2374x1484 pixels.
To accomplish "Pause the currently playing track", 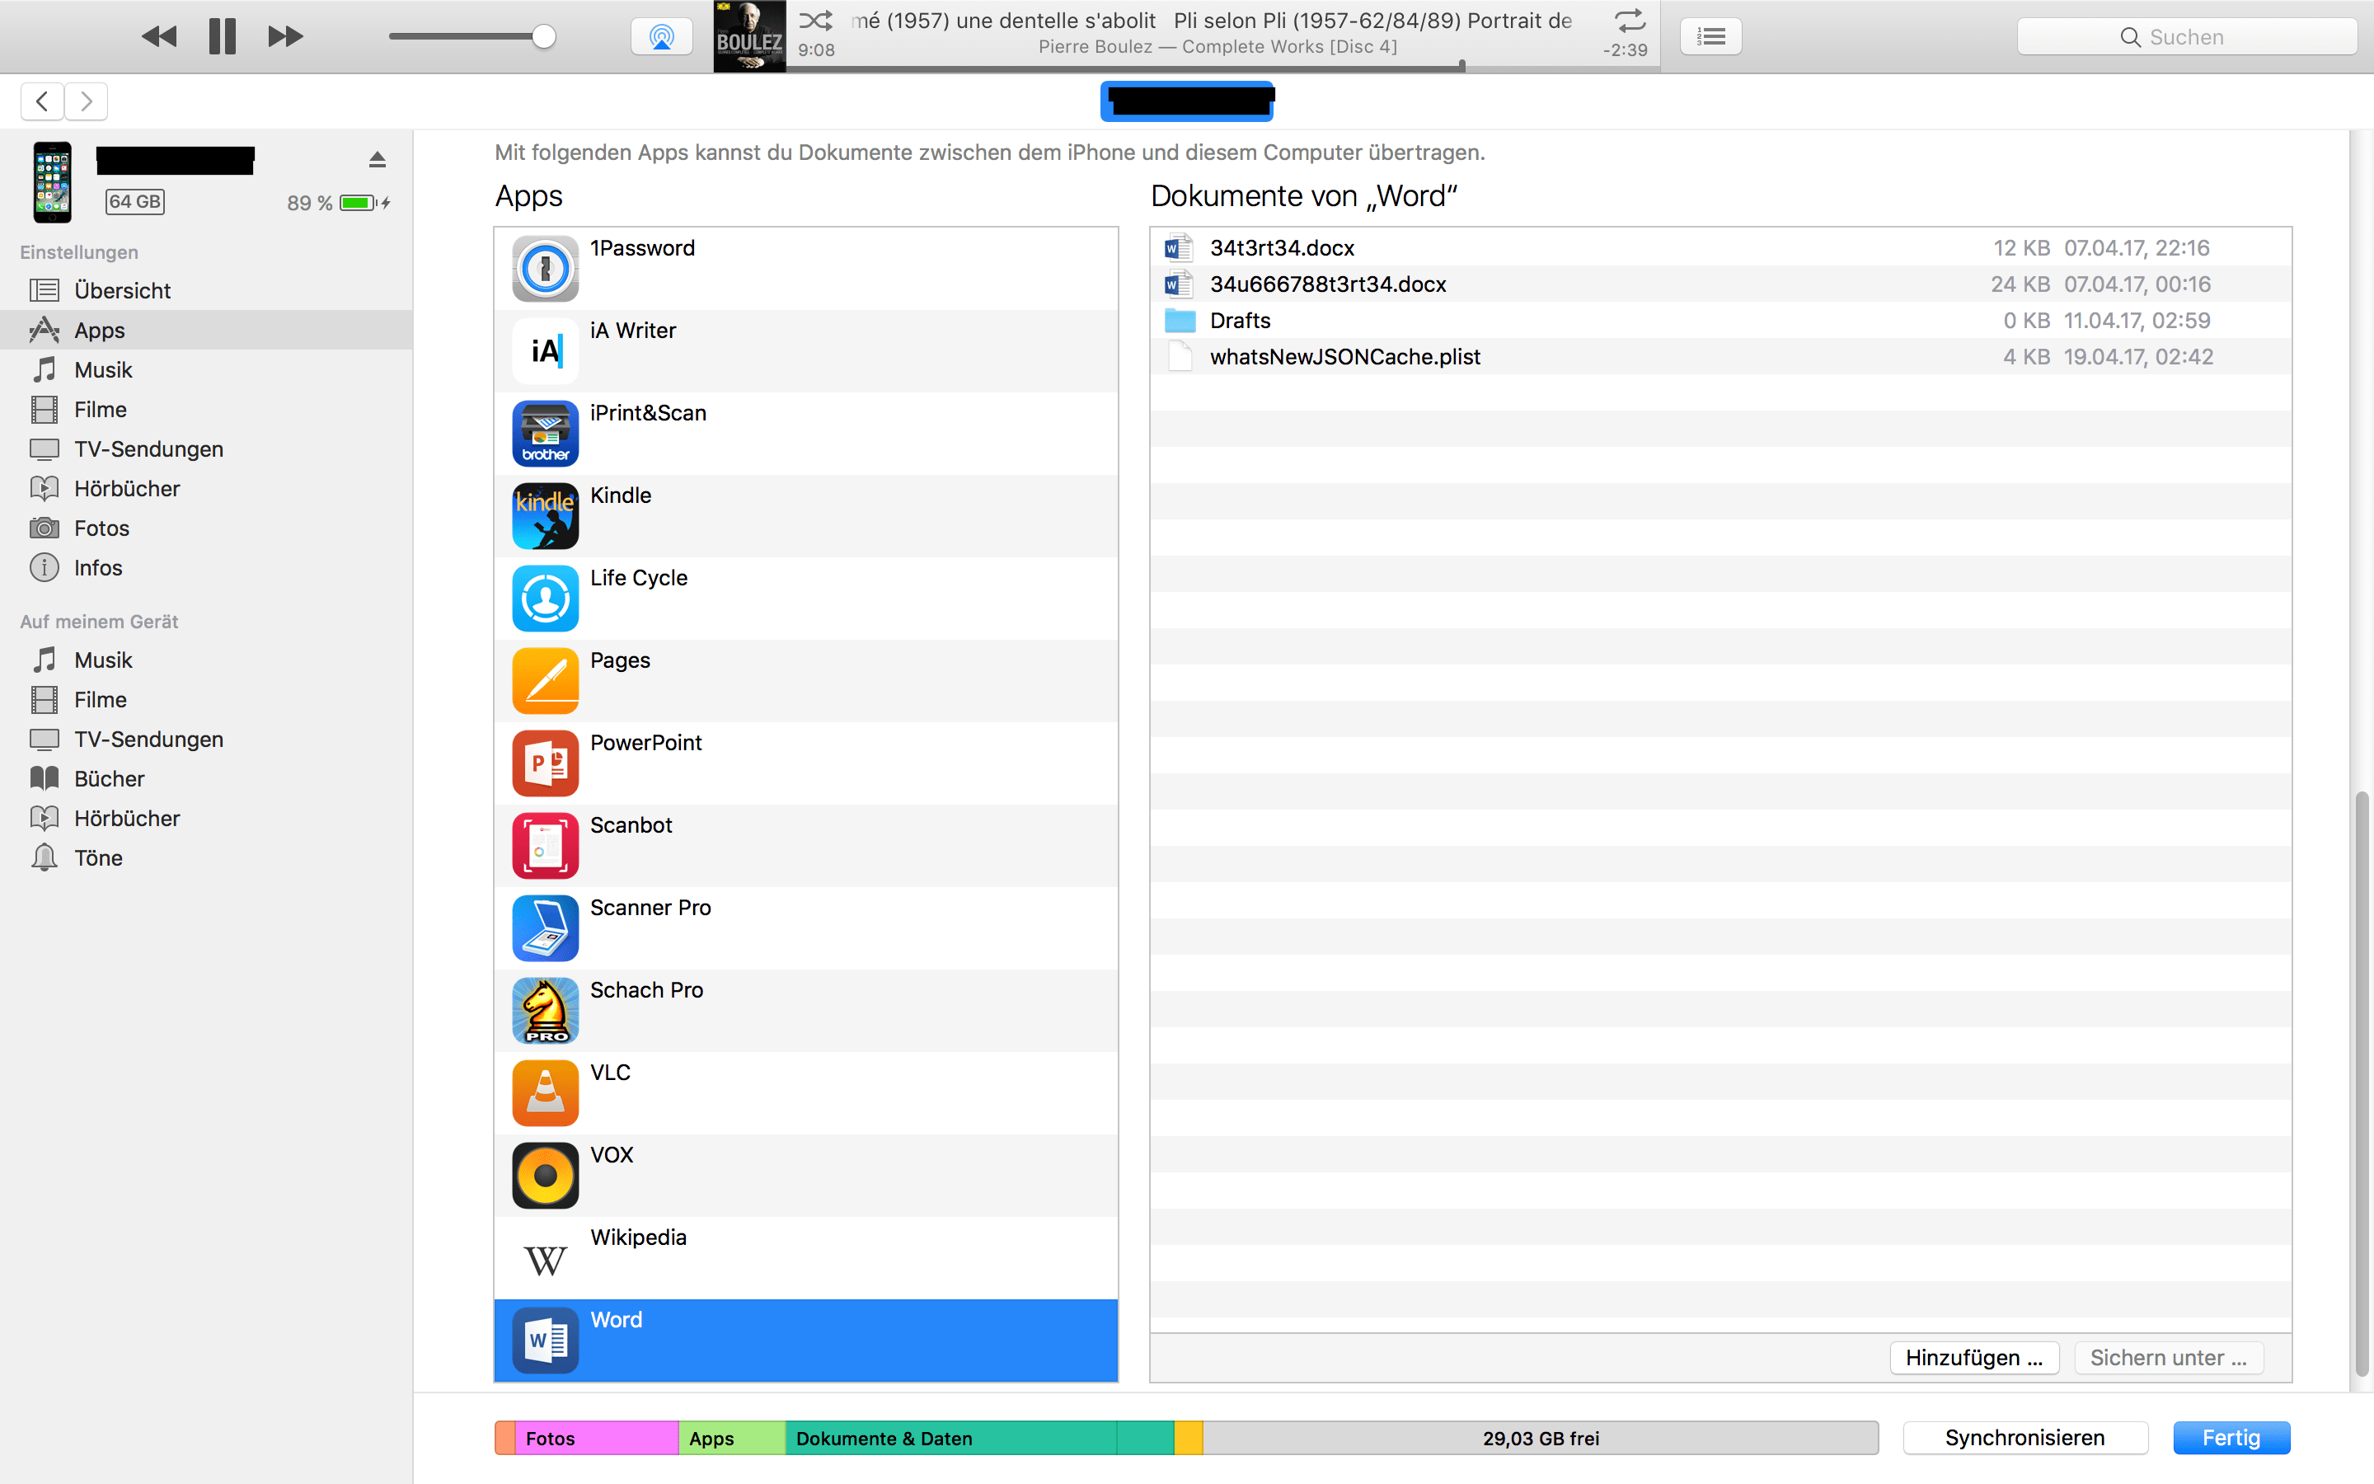I will click(x=223, y=37).
